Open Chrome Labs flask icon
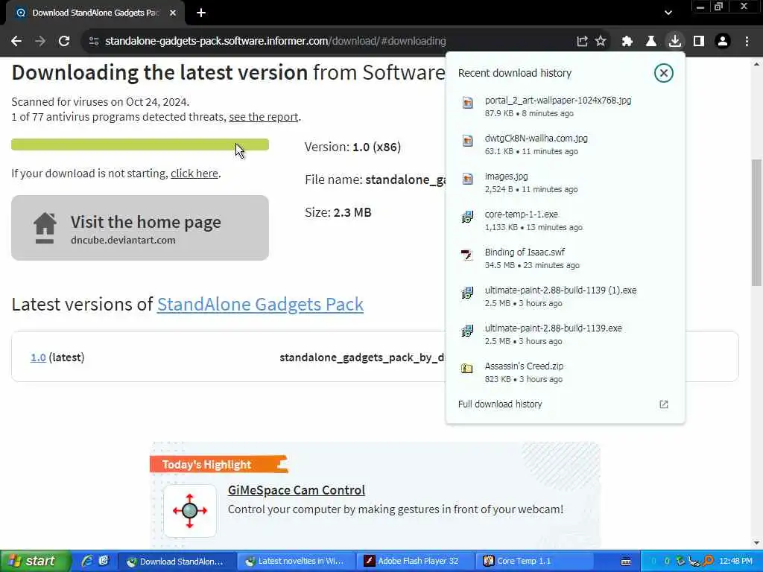The image size is (763, 572). point(651,42)
